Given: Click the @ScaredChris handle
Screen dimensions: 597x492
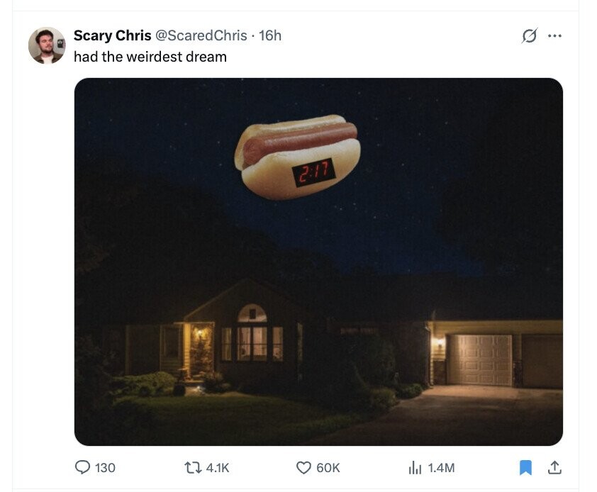Looking at the screenshot, I should pos(201,35).
